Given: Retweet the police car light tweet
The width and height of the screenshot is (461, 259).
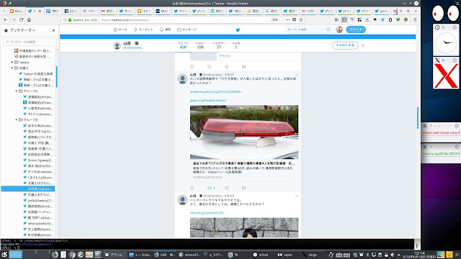Looking at the screenshot, I should coord(210,188).
